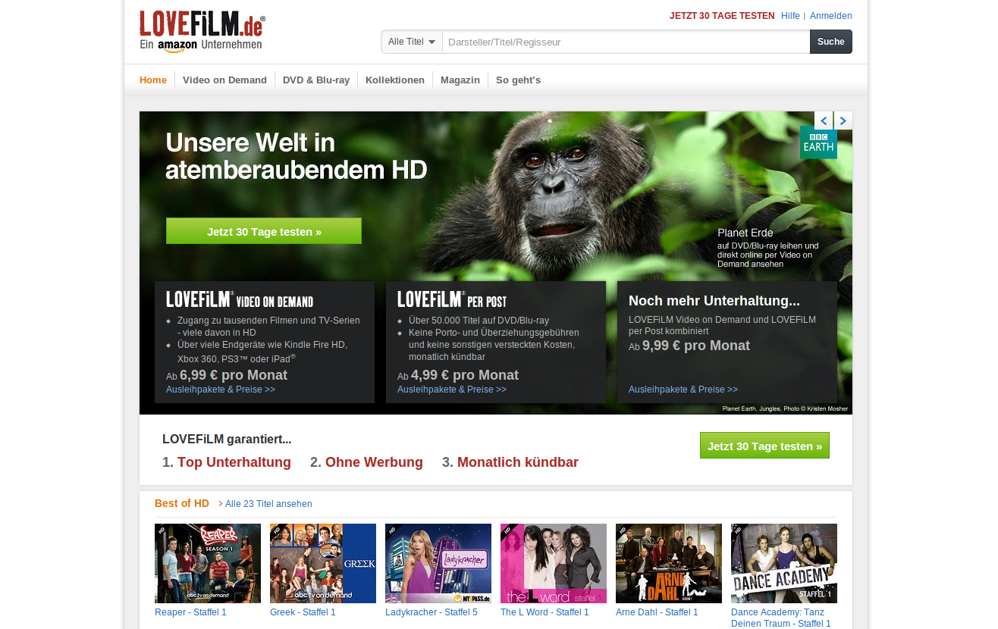This screenshot has height=629, width=998.
Task: Click the LOVEFiLM Video on Demand heading
Action: pos(240,299)
